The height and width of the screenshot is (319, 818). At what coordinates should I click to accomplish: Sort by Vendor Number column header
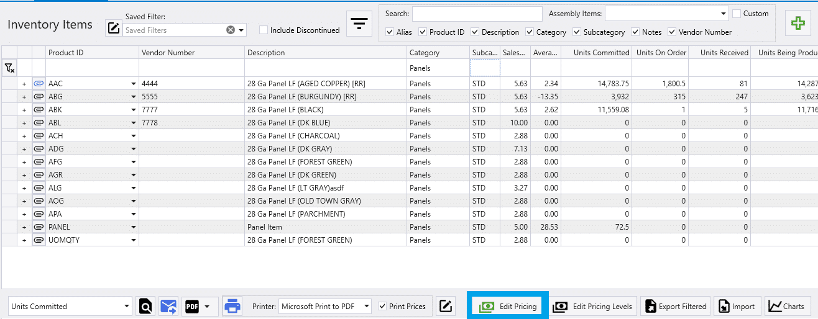tap(192, 53)
